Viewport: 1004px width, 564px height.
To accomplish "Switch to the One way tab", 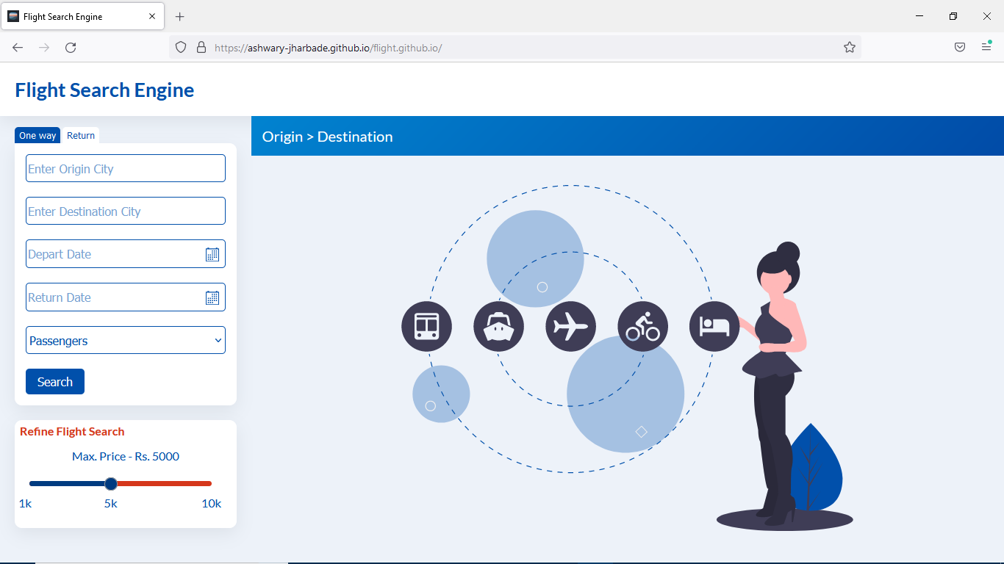I will (37, 135).
